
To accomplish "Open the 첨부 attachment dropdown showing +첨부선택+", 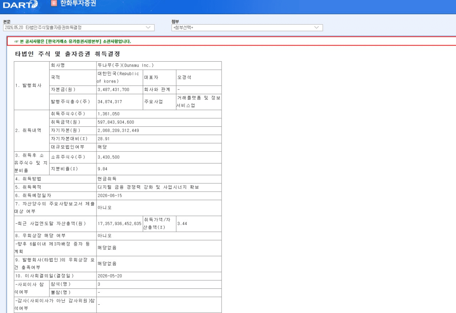I will (x=247, y=28).
